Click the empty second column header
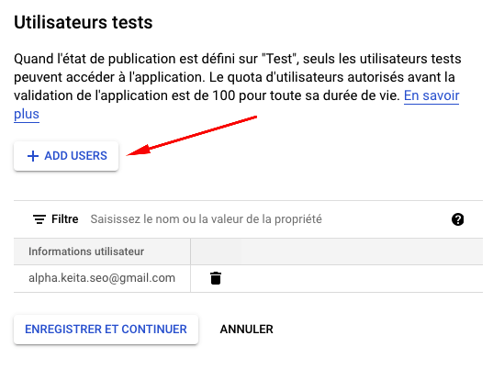 [336, 252]
